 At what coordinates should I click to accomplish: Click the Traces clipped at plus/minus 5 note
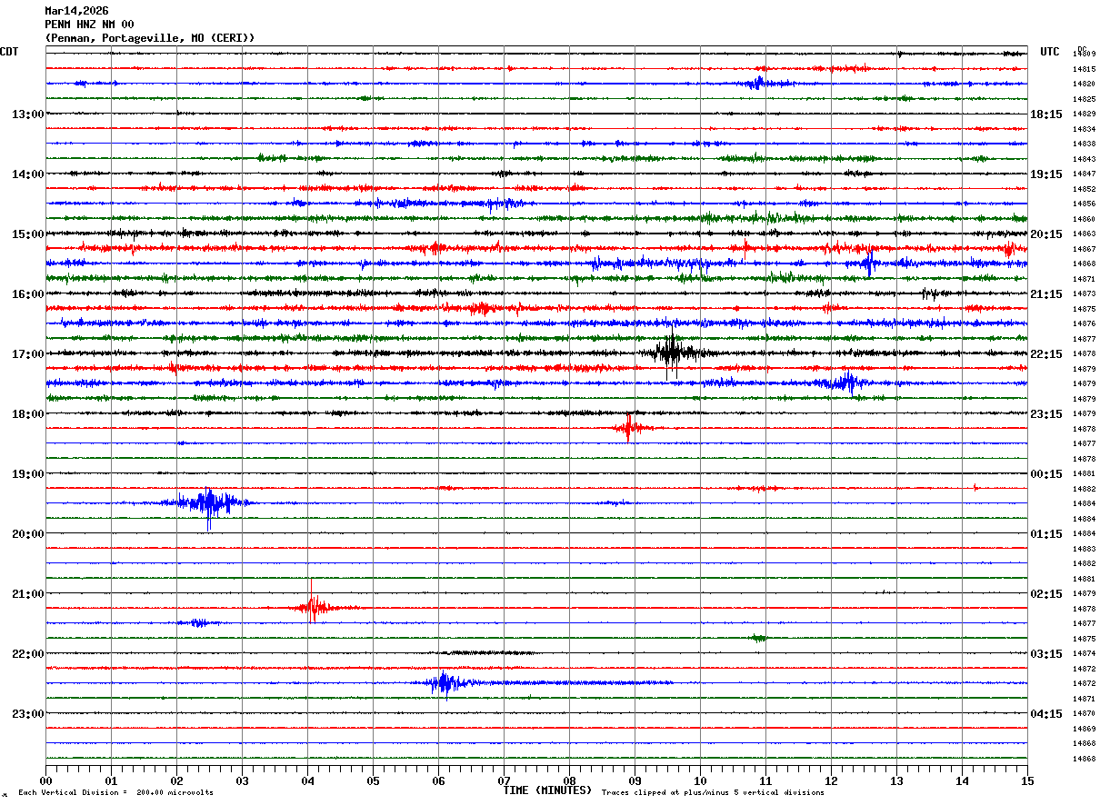(x=713, y=793)
